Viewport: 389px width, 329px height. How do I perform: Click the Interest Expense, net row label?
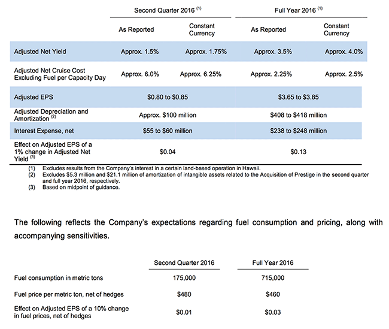pos(42,131)
